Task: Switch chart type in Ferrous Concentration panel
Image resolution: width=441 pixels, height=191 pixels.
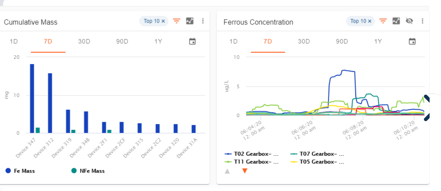Action: pyautogui.click(x=396, y=21)
